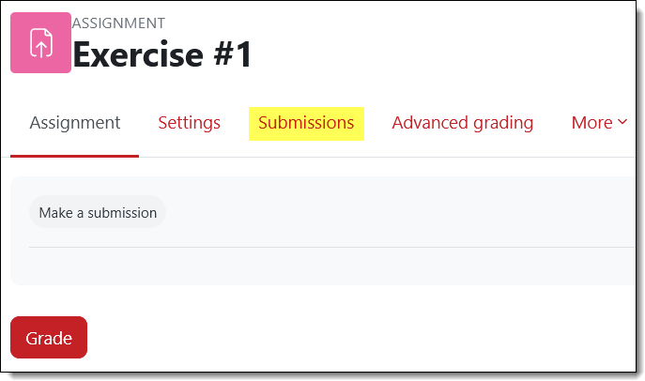The width and height of the screenshot is (645, 381).
Task: Click the white arrow-in-file glyph
Action: pyautogui.click(x=40, y=42)
